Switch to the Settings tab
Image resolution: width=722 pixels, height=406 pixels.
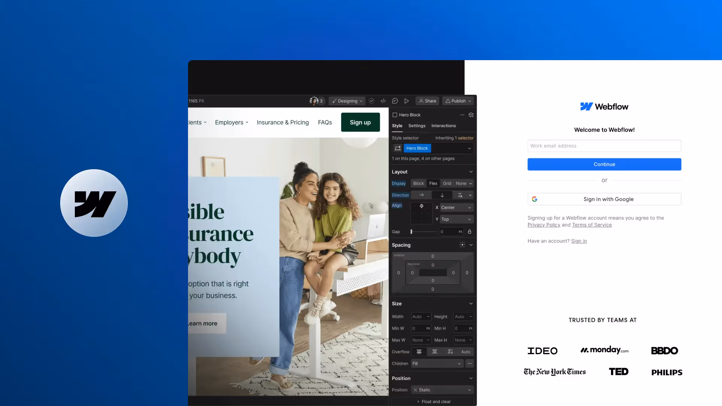[x=417, y=126]
